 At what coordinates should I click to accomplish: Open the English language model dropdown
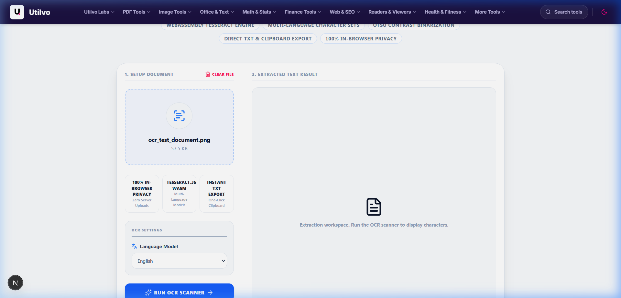tap(179, 261)
